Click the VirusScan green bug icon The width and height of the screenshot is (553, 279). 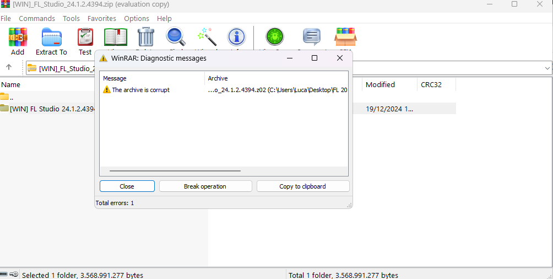(x=275, y=37)
